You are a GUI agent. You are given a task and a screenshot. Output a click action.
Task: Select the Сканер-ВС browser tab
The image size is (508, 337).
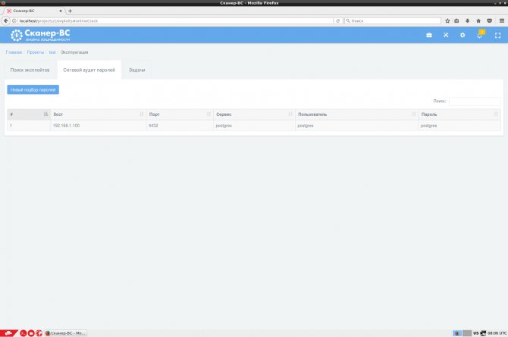click(33, 11)
